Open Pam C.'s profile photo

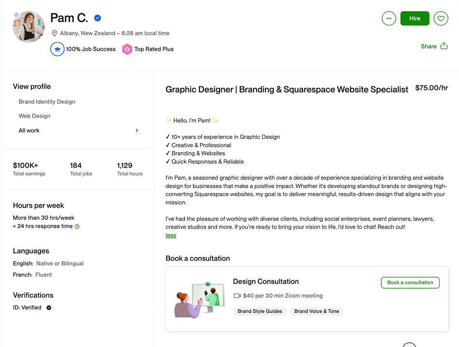(x=29, y=27)
